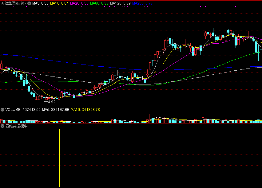
Task: Click the magenta MA20: 6.55 label
Action: 79,3
